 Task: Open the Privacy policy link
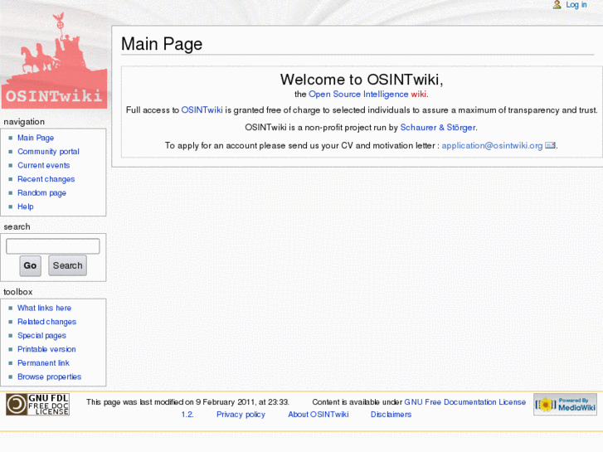click(x=241, y=415)
